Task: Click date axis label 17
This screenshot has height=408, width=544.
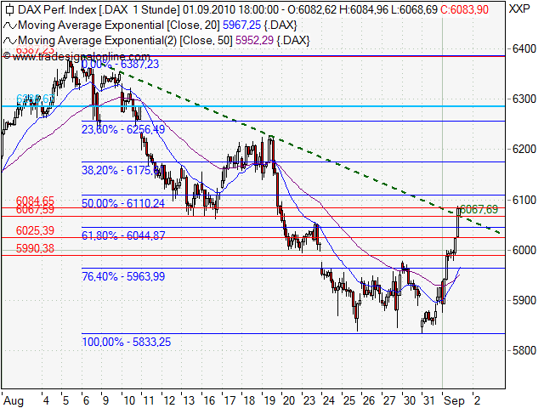Action: (x=229, y=400)
